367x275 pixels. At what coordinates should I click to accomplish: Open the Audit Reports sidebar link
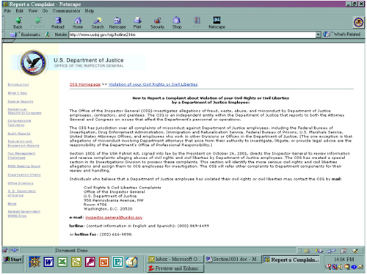click(x=19, y=133)
